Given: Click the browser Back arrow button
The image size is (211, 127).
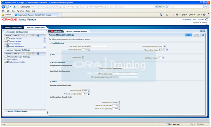Looking at the screenshot, I should (x=3, y=7).
